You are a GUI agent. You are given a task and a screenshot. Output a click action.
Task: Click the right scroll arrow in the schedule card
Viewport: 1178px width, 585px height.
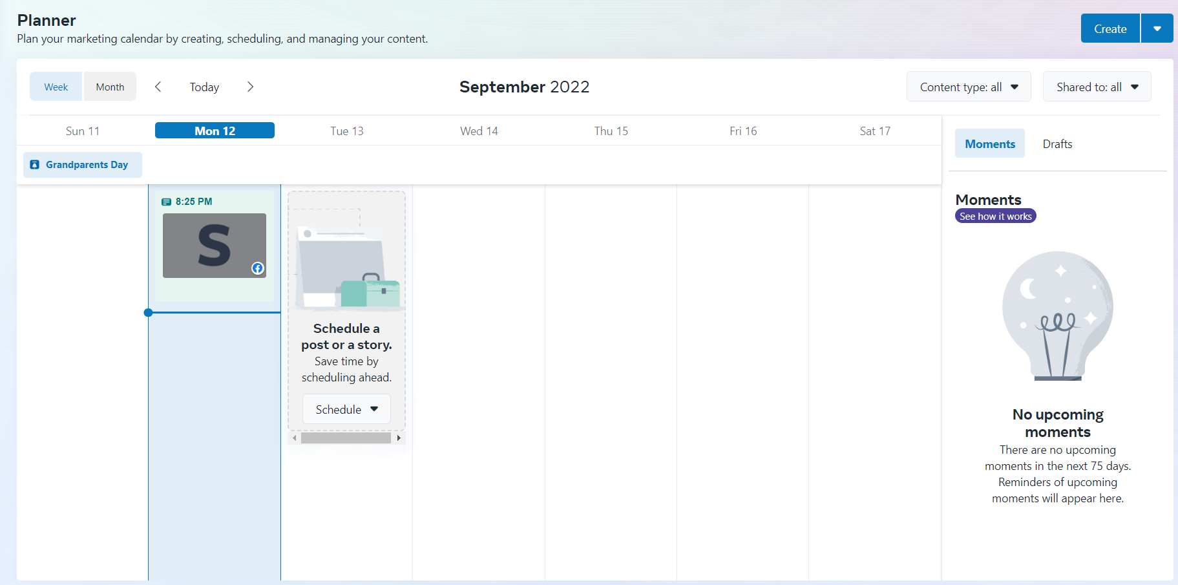[x=399, y=438]
